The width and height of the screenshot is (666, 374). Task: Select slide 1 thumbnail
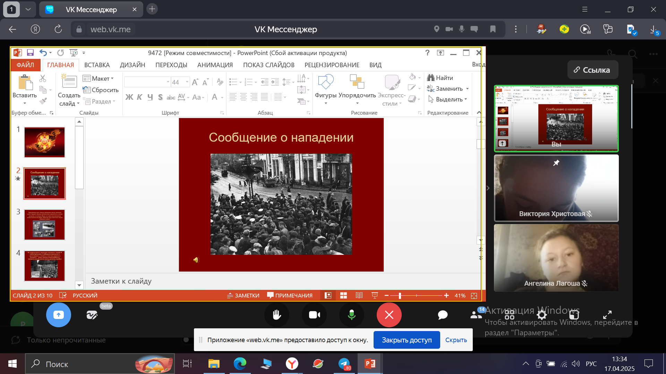tap(44, 142)
